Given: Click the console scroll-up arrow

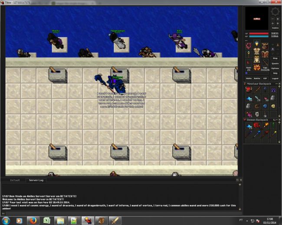Looking at the screenshot, I should [x=240, y=185].
